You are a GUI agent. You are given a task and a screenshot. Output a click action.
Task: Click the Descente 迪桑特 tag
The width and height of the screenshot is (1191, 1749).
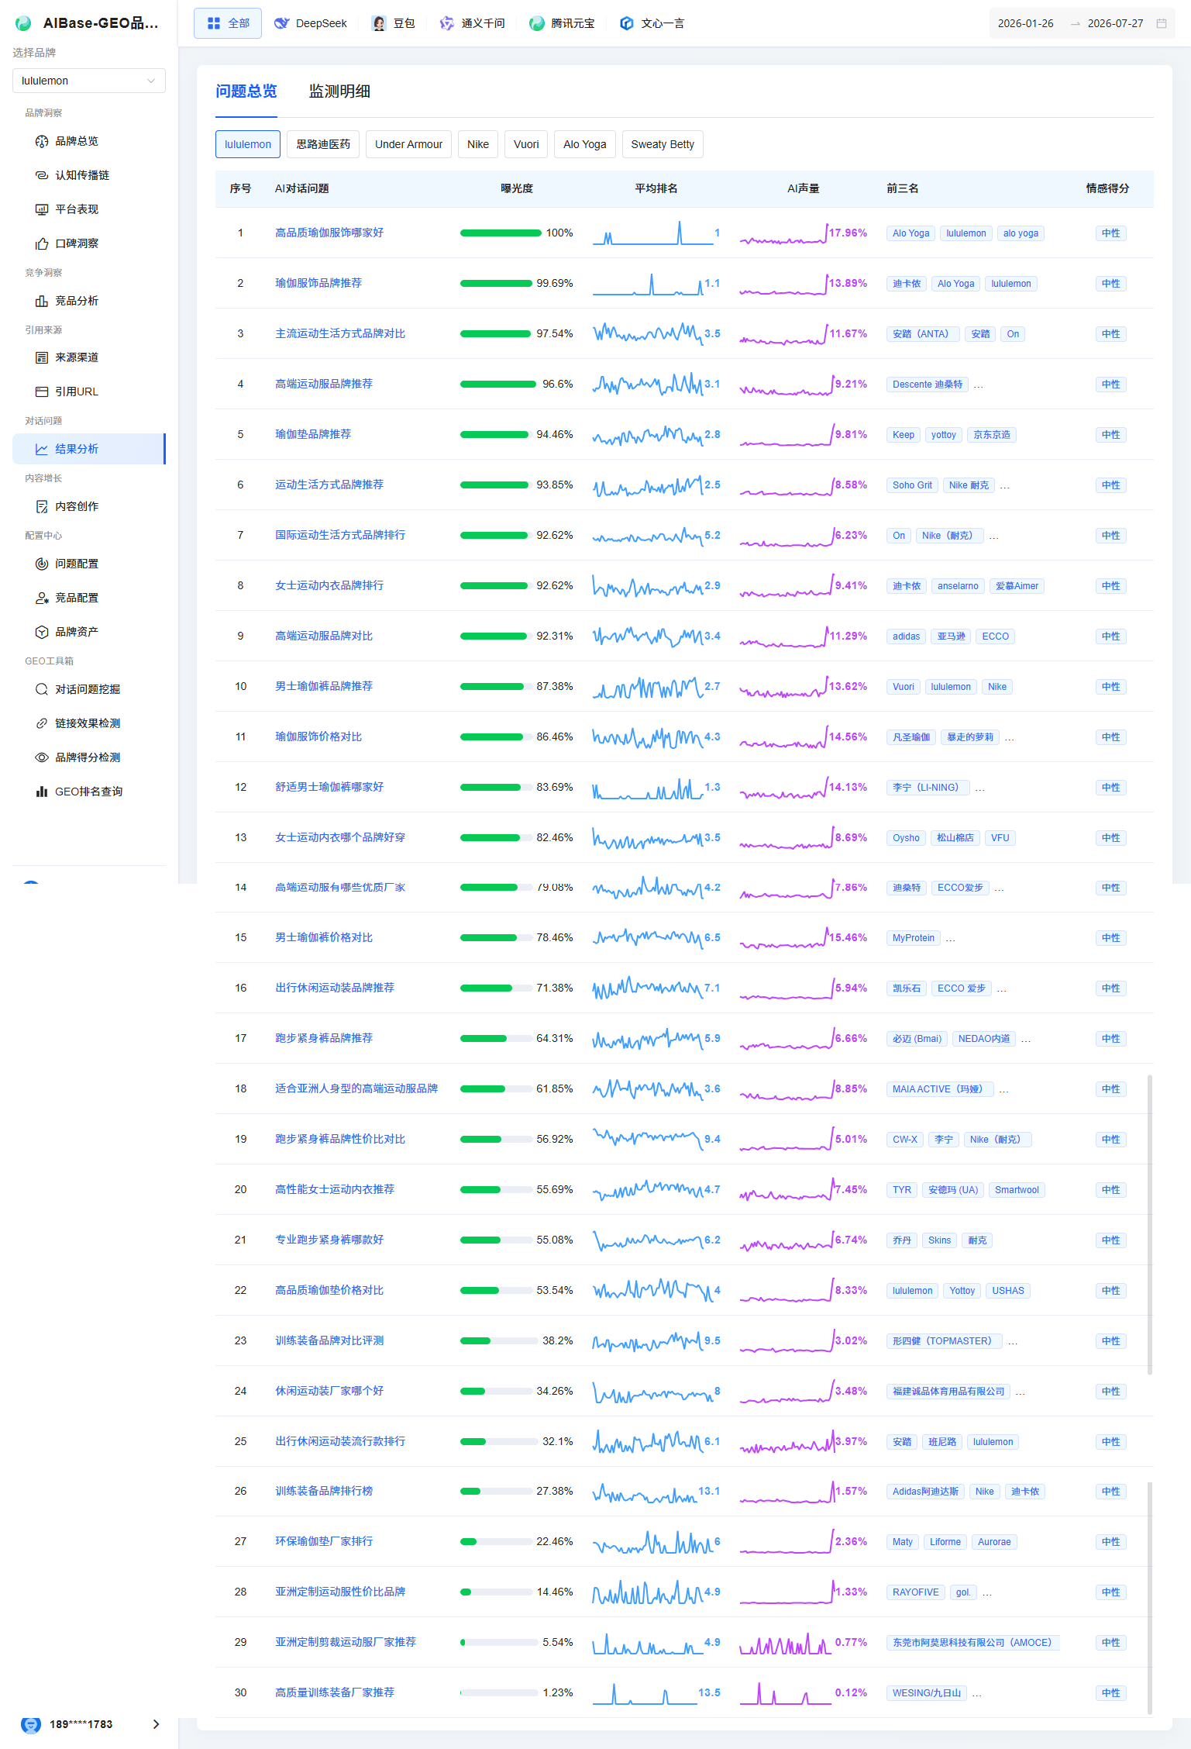coord(928,385)
